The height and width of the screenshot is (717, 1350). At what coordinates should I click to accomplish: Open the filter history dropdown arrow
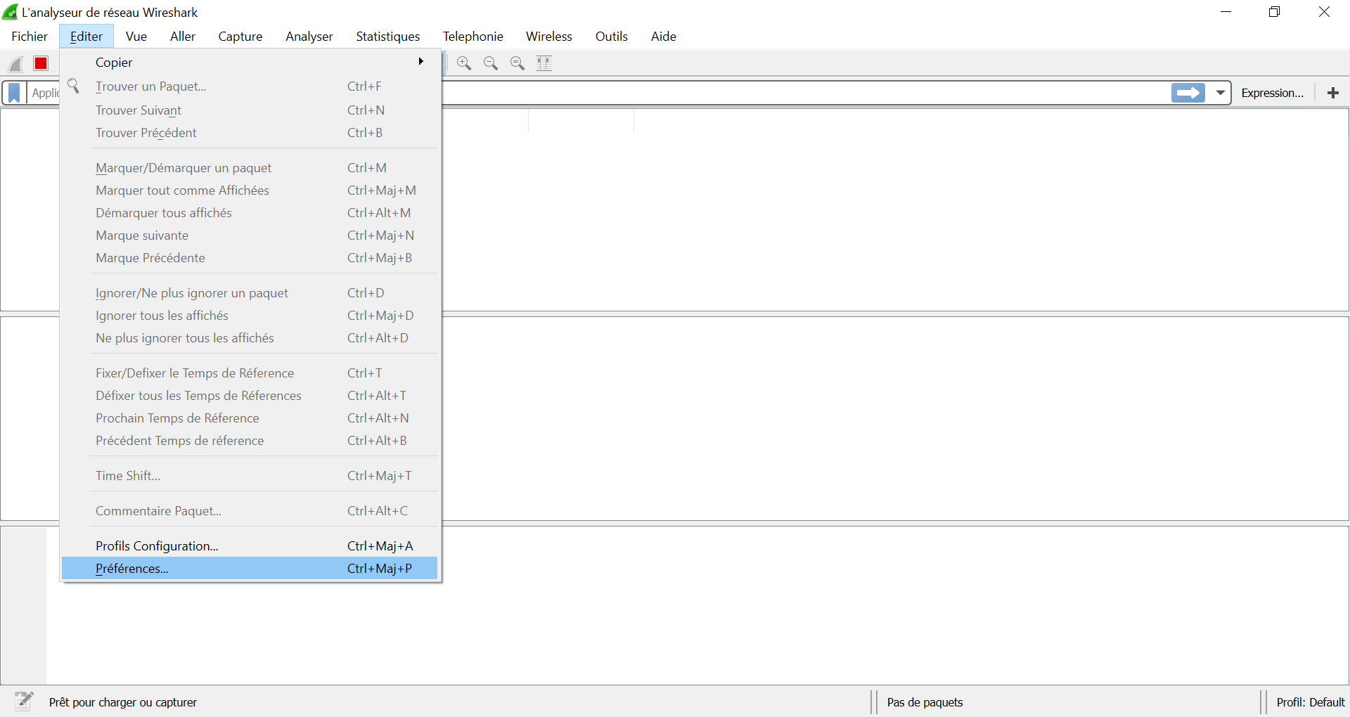click(1221, 93)
